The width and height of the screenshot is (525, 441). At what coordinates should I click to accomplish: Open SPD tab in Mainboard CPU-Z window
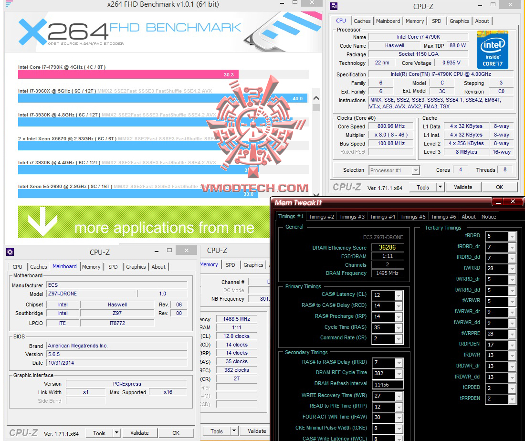click(x=113, y=267)
